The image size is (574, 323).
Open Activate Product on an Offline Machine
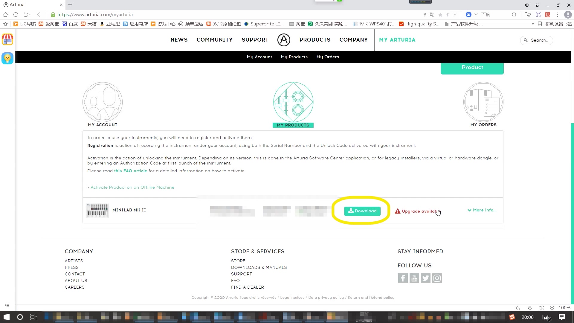132,187
